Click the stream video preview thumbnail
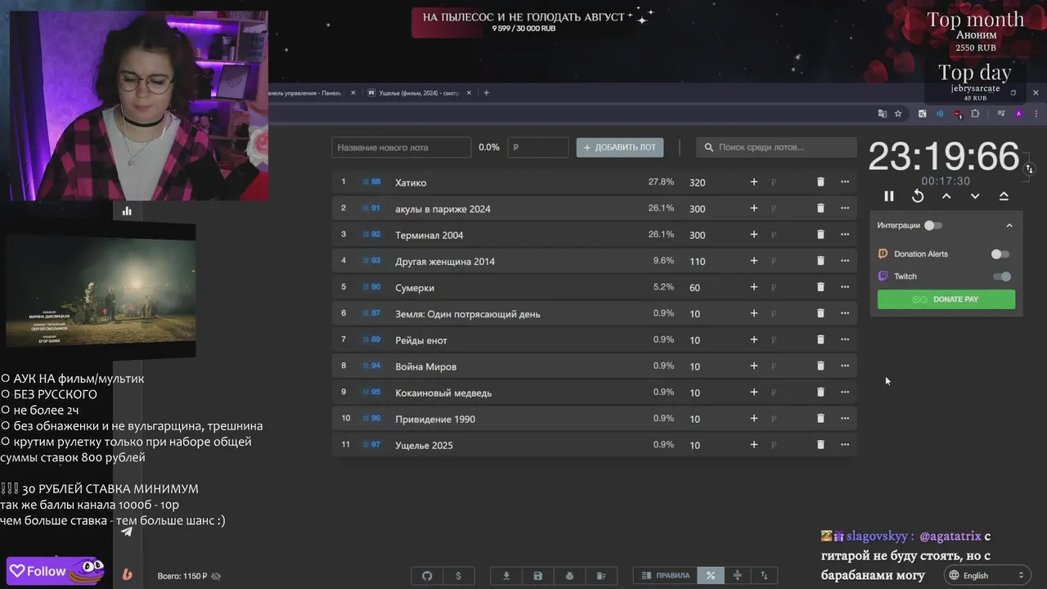 tap(101, 291)
